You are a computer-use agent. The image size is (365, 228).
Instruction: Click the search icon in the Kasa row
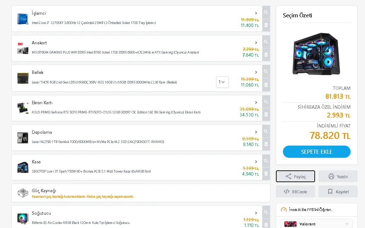266,161
